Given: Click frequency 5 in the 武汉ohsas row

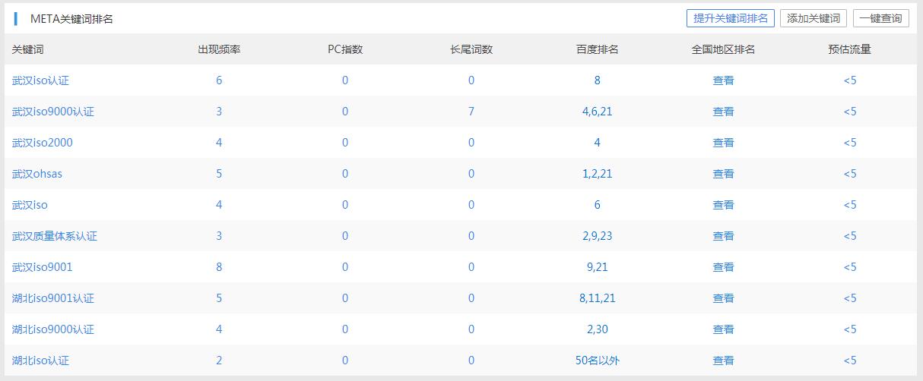Looking at the screenshot, I should click(x=219, y=174).
